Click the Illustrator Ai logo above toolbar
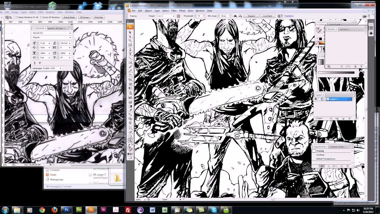Screen dimensions: 380x214 (130, 27)
